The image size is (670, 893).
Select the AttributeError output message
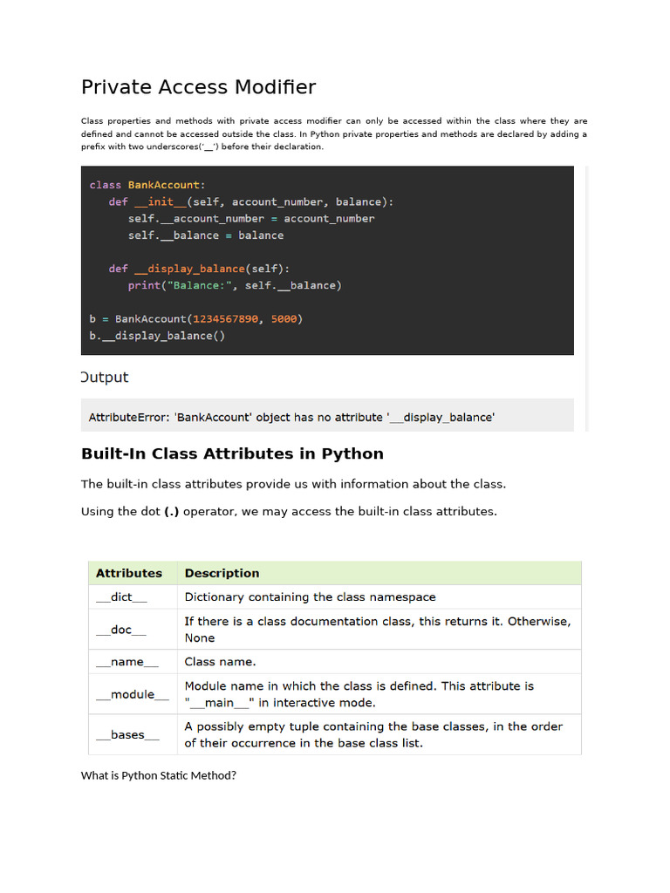[291, 418]
